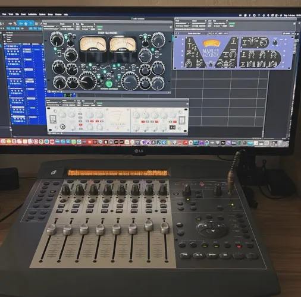Adjust the big bottom-right center knob on Shadow Hills
This screenshot has width=301, height=297.
point(130,81)
